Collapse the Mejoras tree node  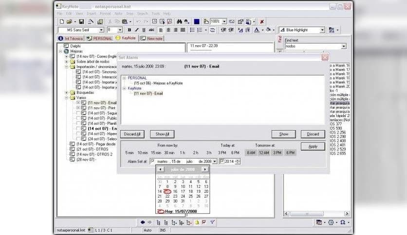point(60,51)
